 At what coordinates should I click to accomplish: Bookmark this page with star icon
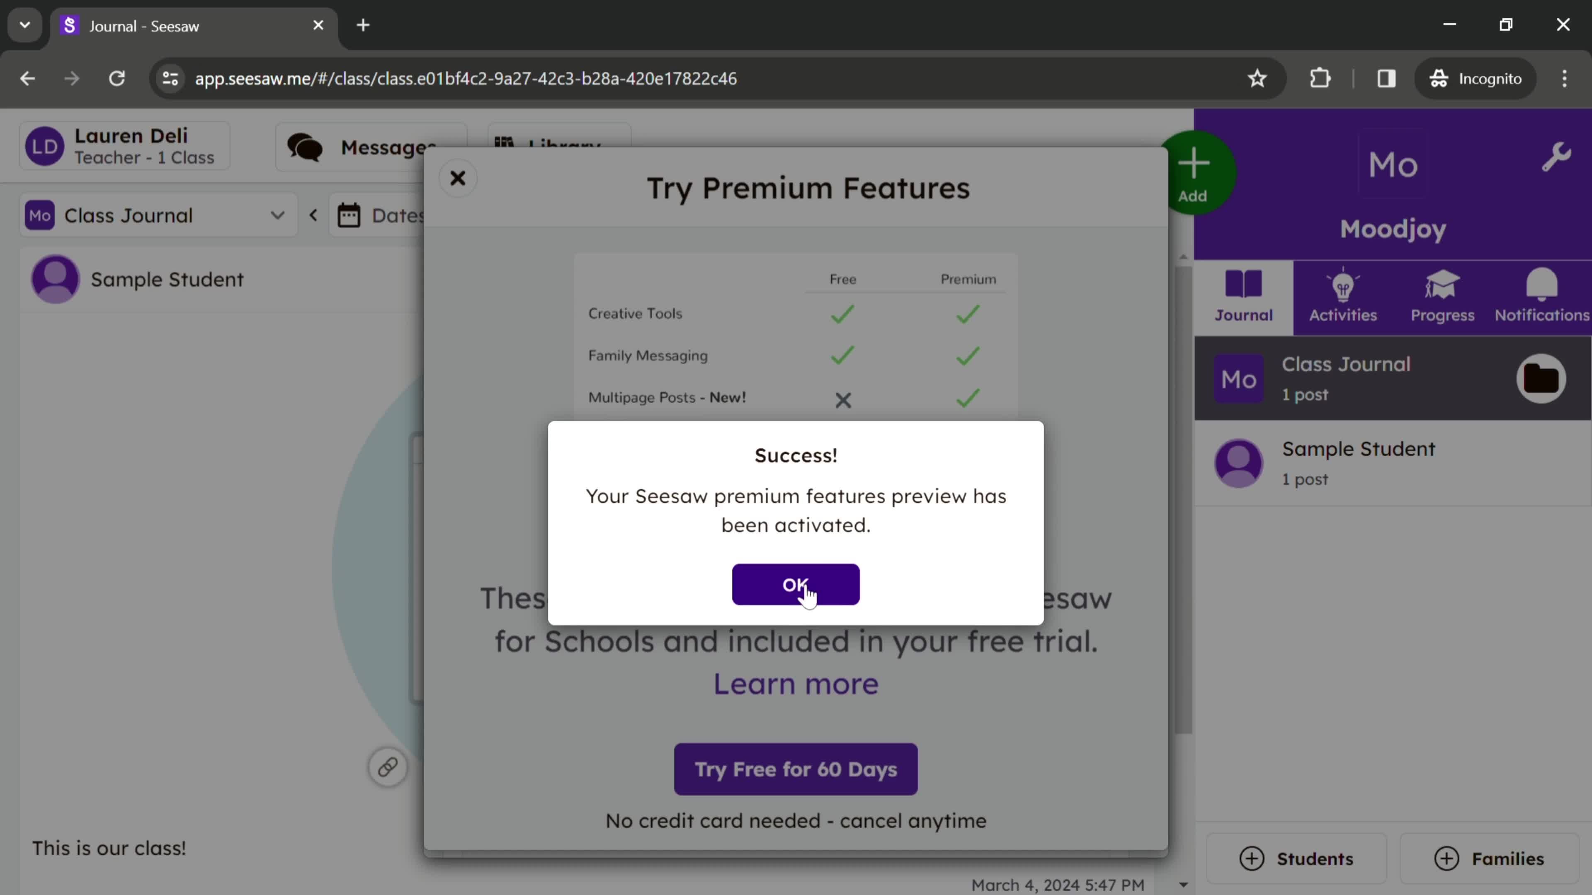pyautogui.click(x=1257, y=78)
